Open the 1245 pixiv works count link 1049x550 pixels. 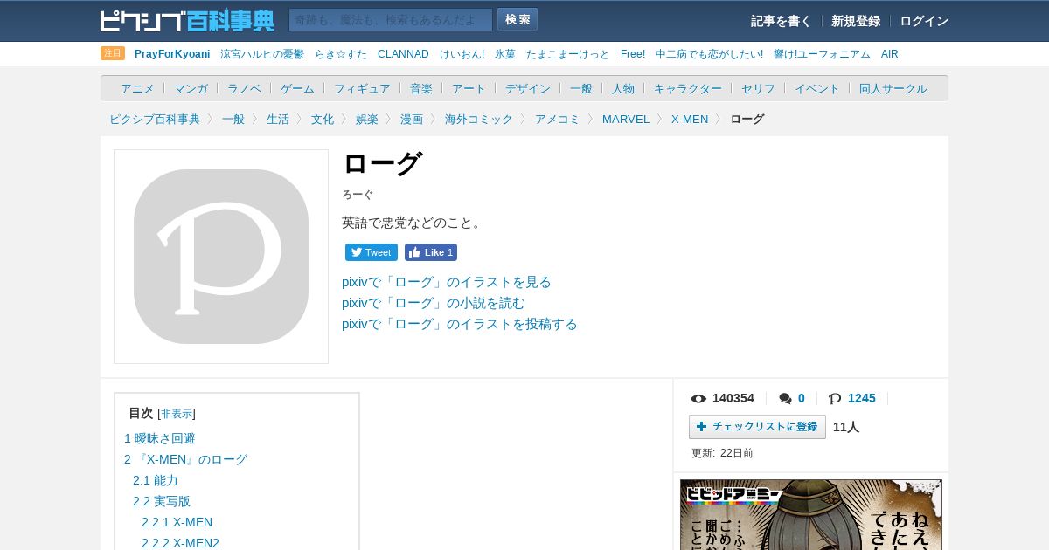click(861, 398)
